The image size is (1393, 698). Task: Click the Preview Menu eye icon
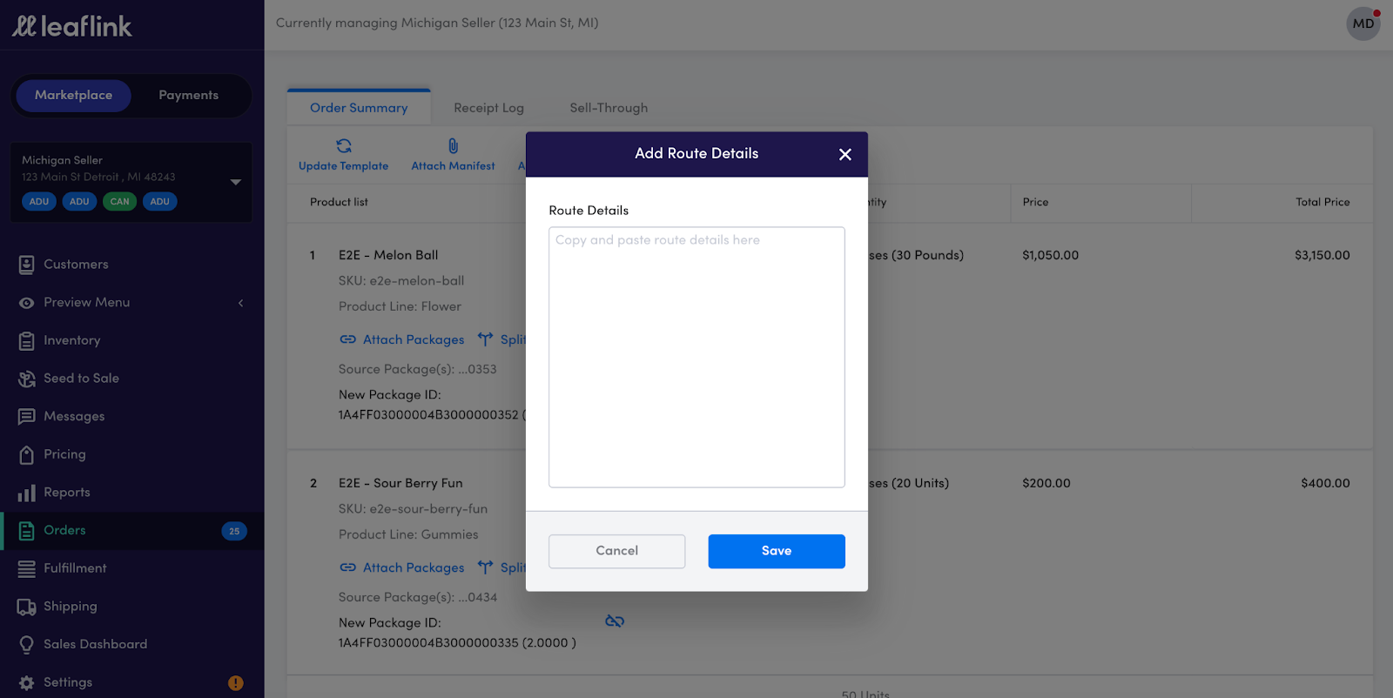click(x=26, y=303)
